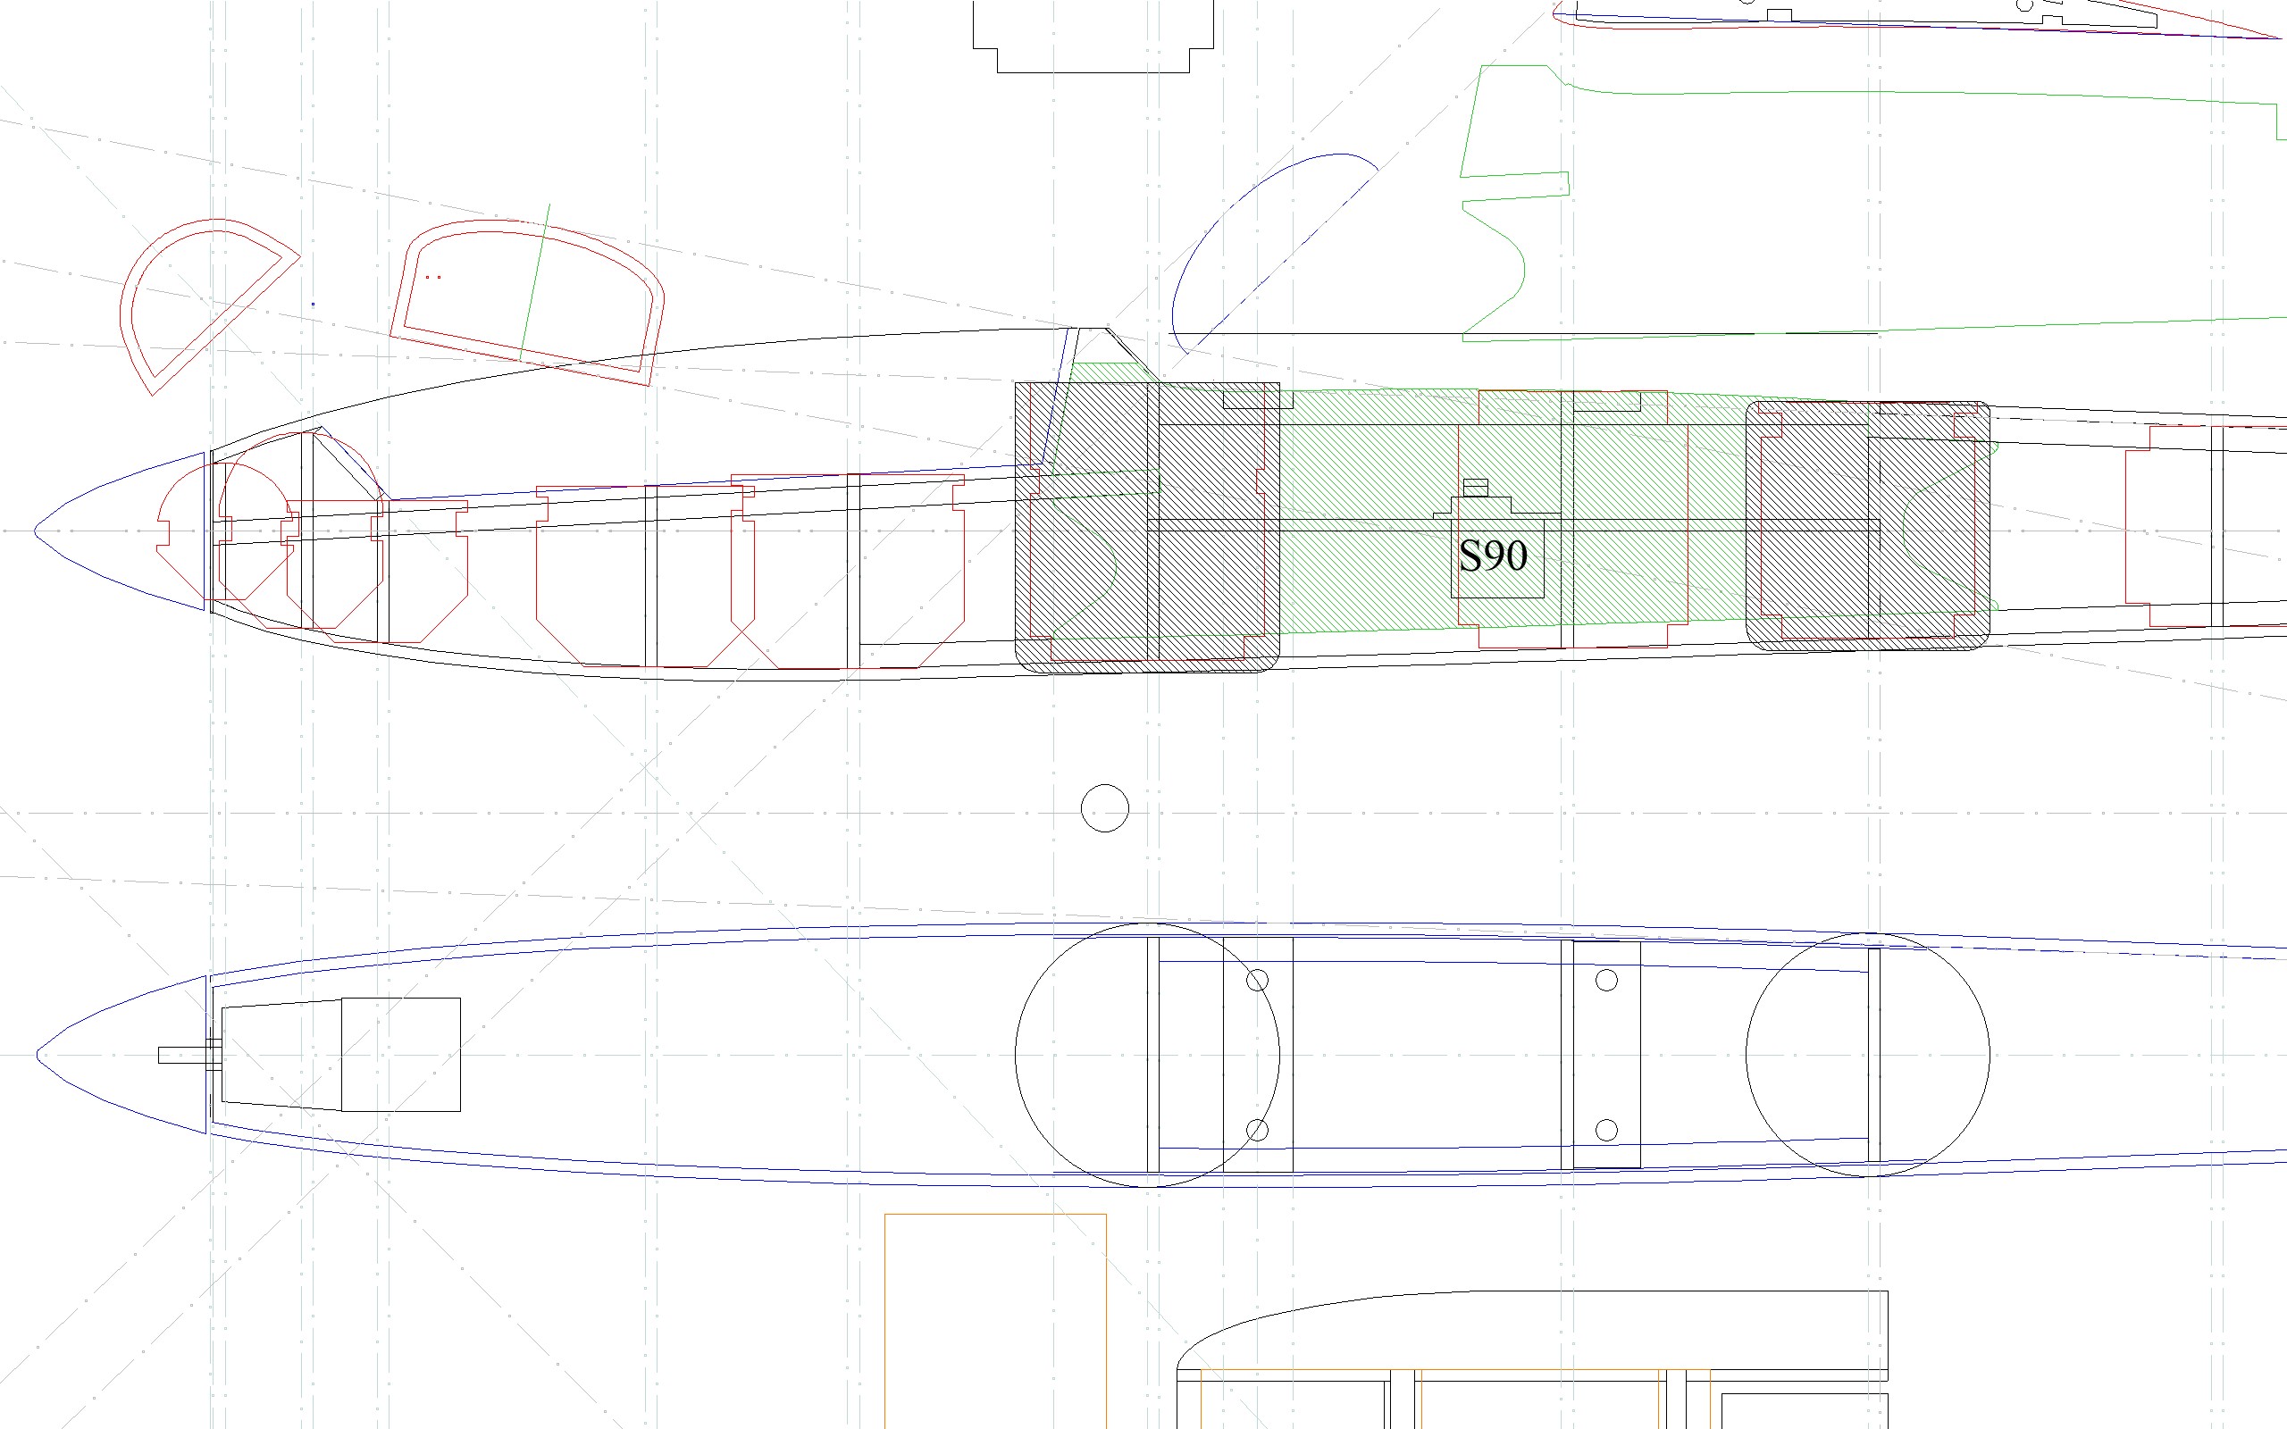This screenshot has width=2287, height=1429.
Task: Select the blue side-view nose spinner tip
Action: 38,531
